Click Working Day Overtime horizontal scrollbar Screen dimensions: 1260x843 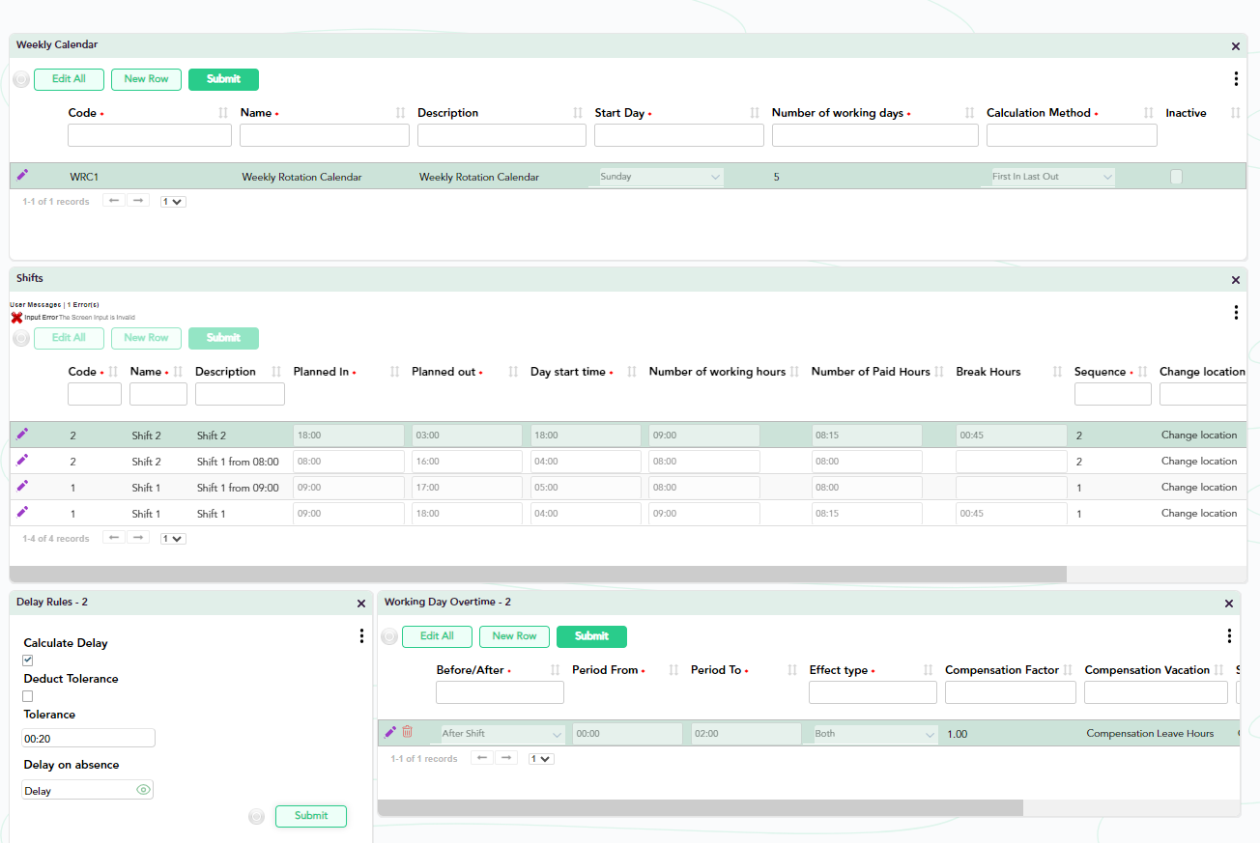701,807
